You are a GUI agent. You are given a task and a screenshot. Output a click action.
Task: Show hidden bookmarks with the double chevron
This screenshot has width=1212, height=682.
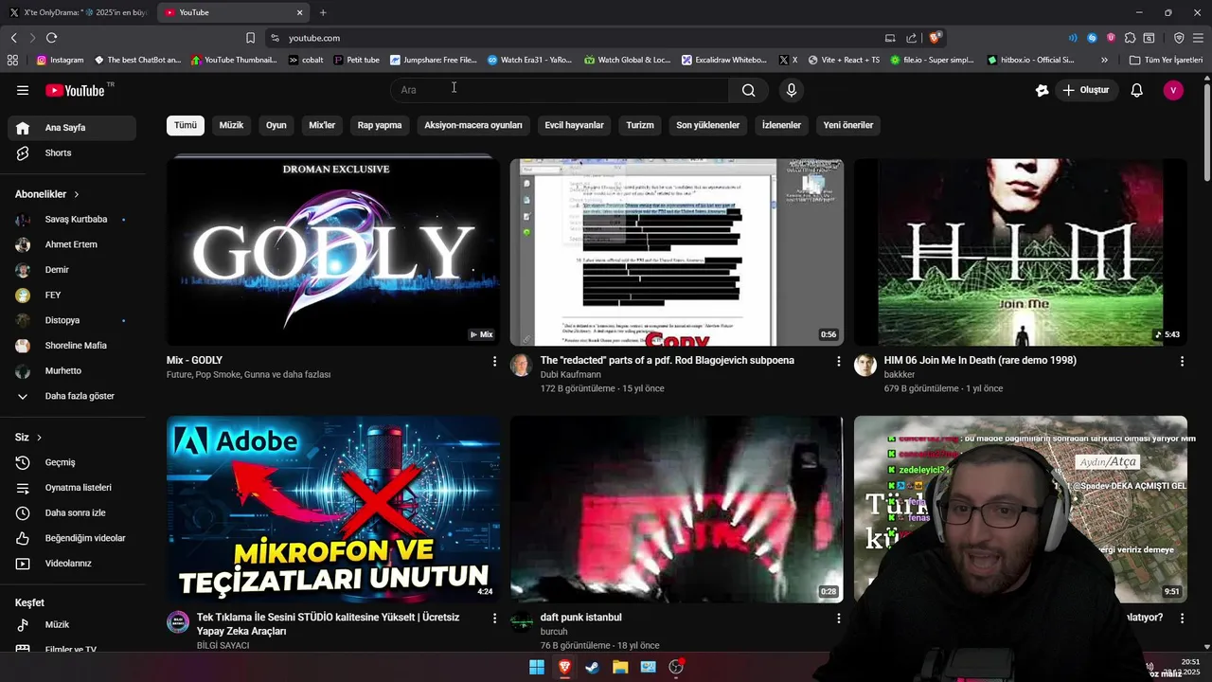1104,60
